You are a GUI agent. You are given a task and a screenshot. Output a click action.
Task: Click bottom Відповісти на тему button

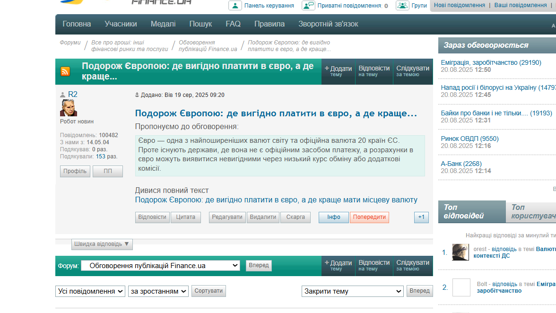click(x=374, y=266)
